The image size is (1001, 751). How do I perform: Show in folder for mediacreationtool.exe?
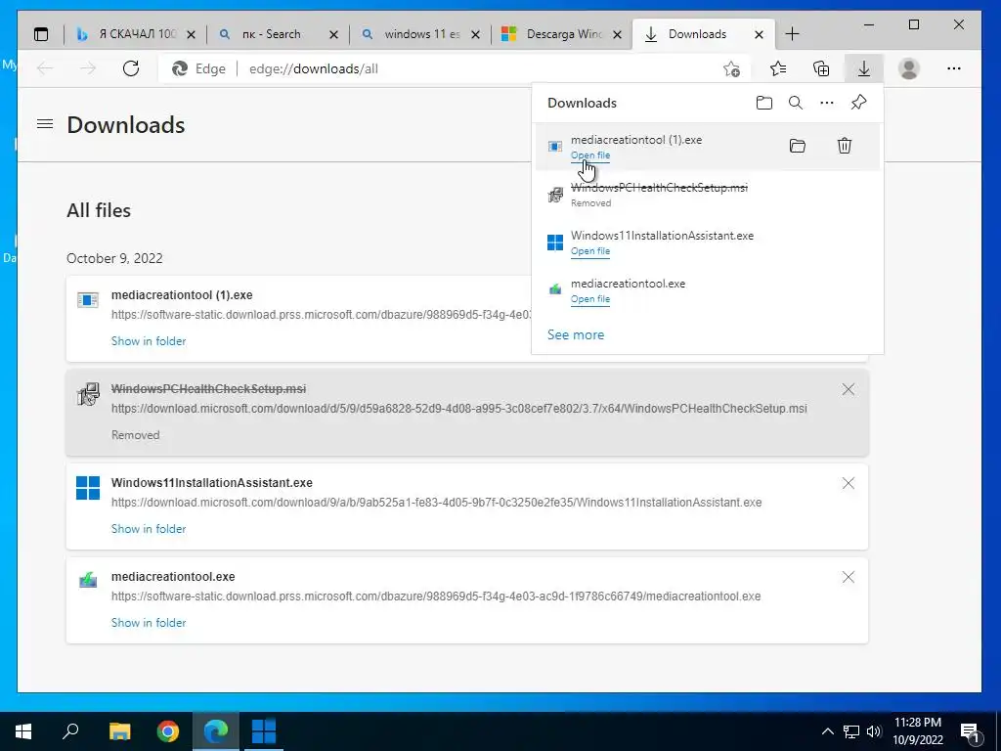pyautogui.click(x=149, y=623)
